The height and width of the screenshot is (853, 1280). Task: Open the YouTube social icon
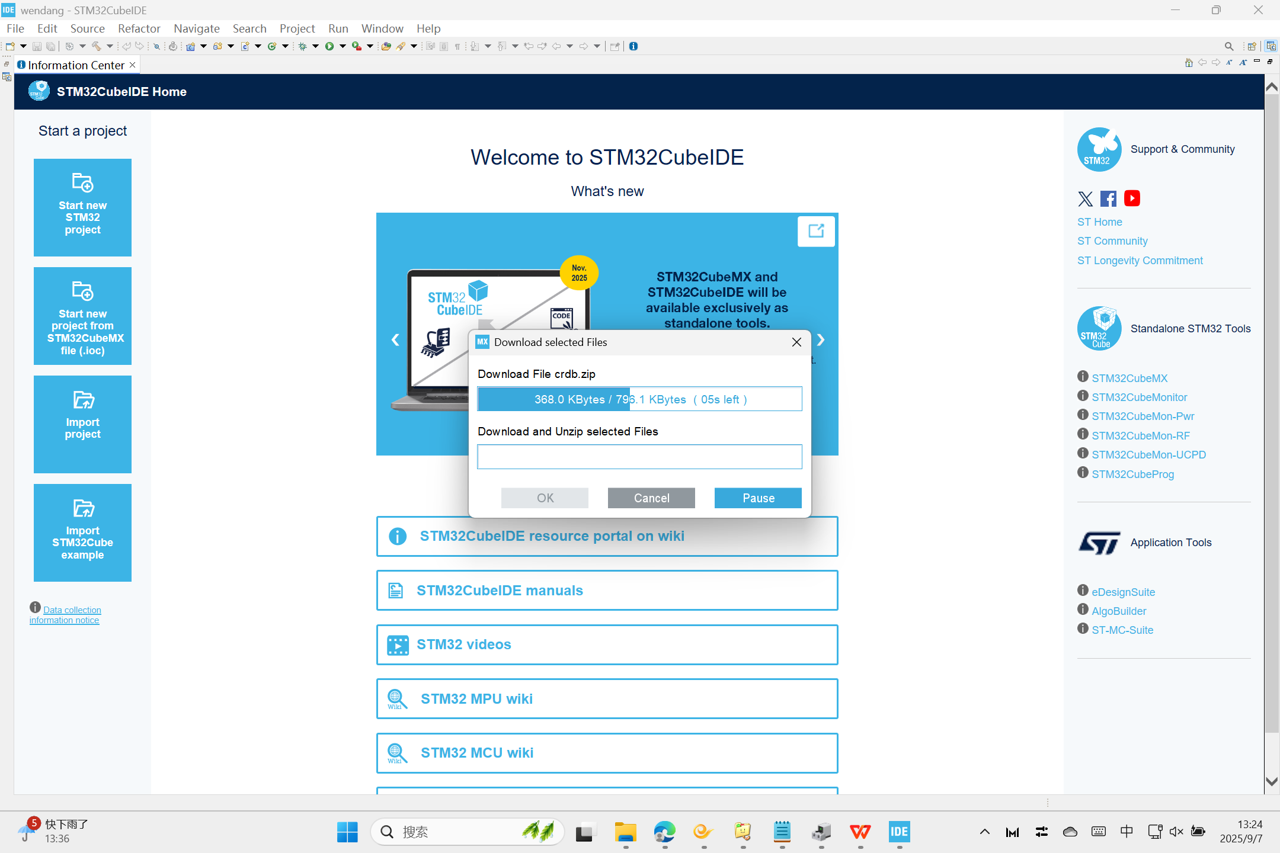click(x=1132, y=198)
